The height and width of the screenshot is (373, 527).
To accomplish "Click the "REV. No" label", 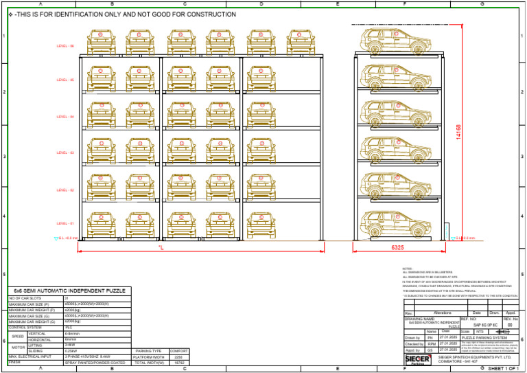I will pyautogui.click(x=511, y=319).
